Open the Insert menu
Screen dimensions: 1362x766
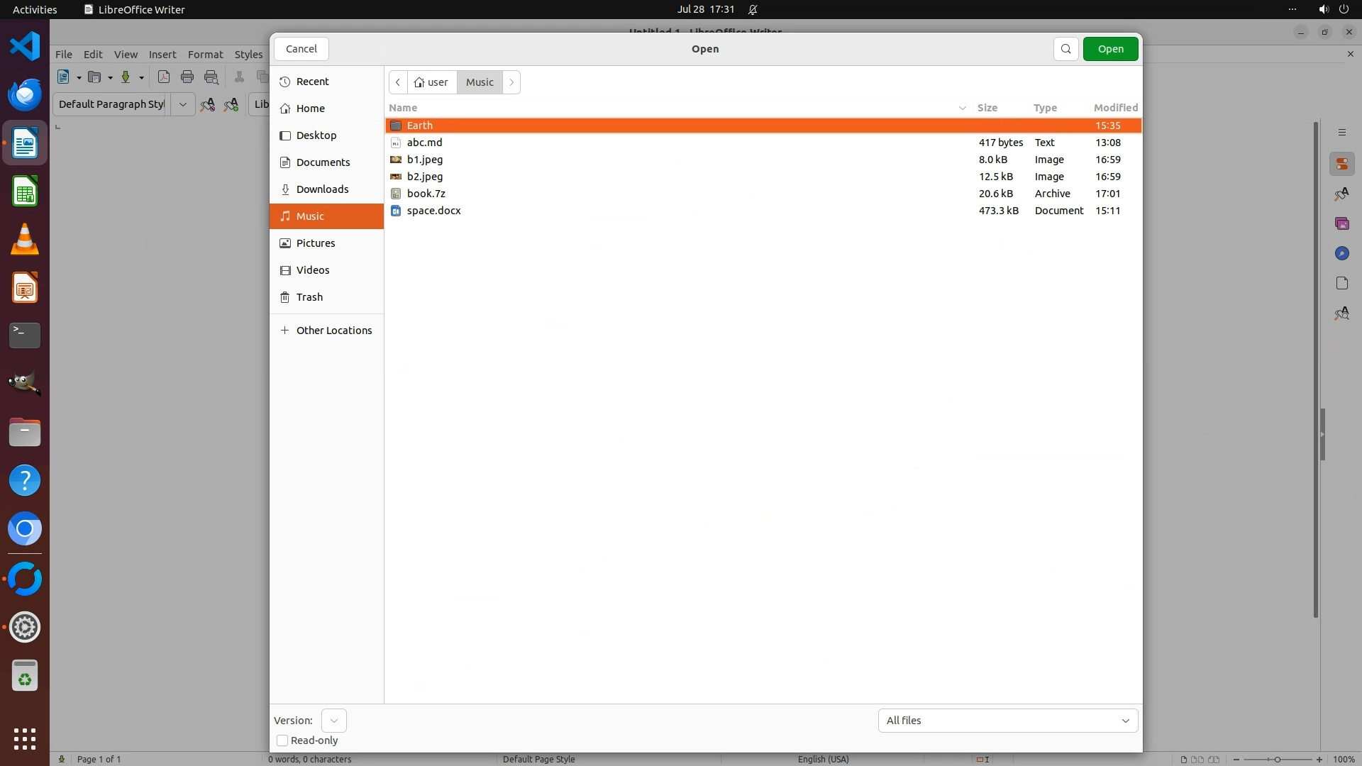(x=162, y=55)
